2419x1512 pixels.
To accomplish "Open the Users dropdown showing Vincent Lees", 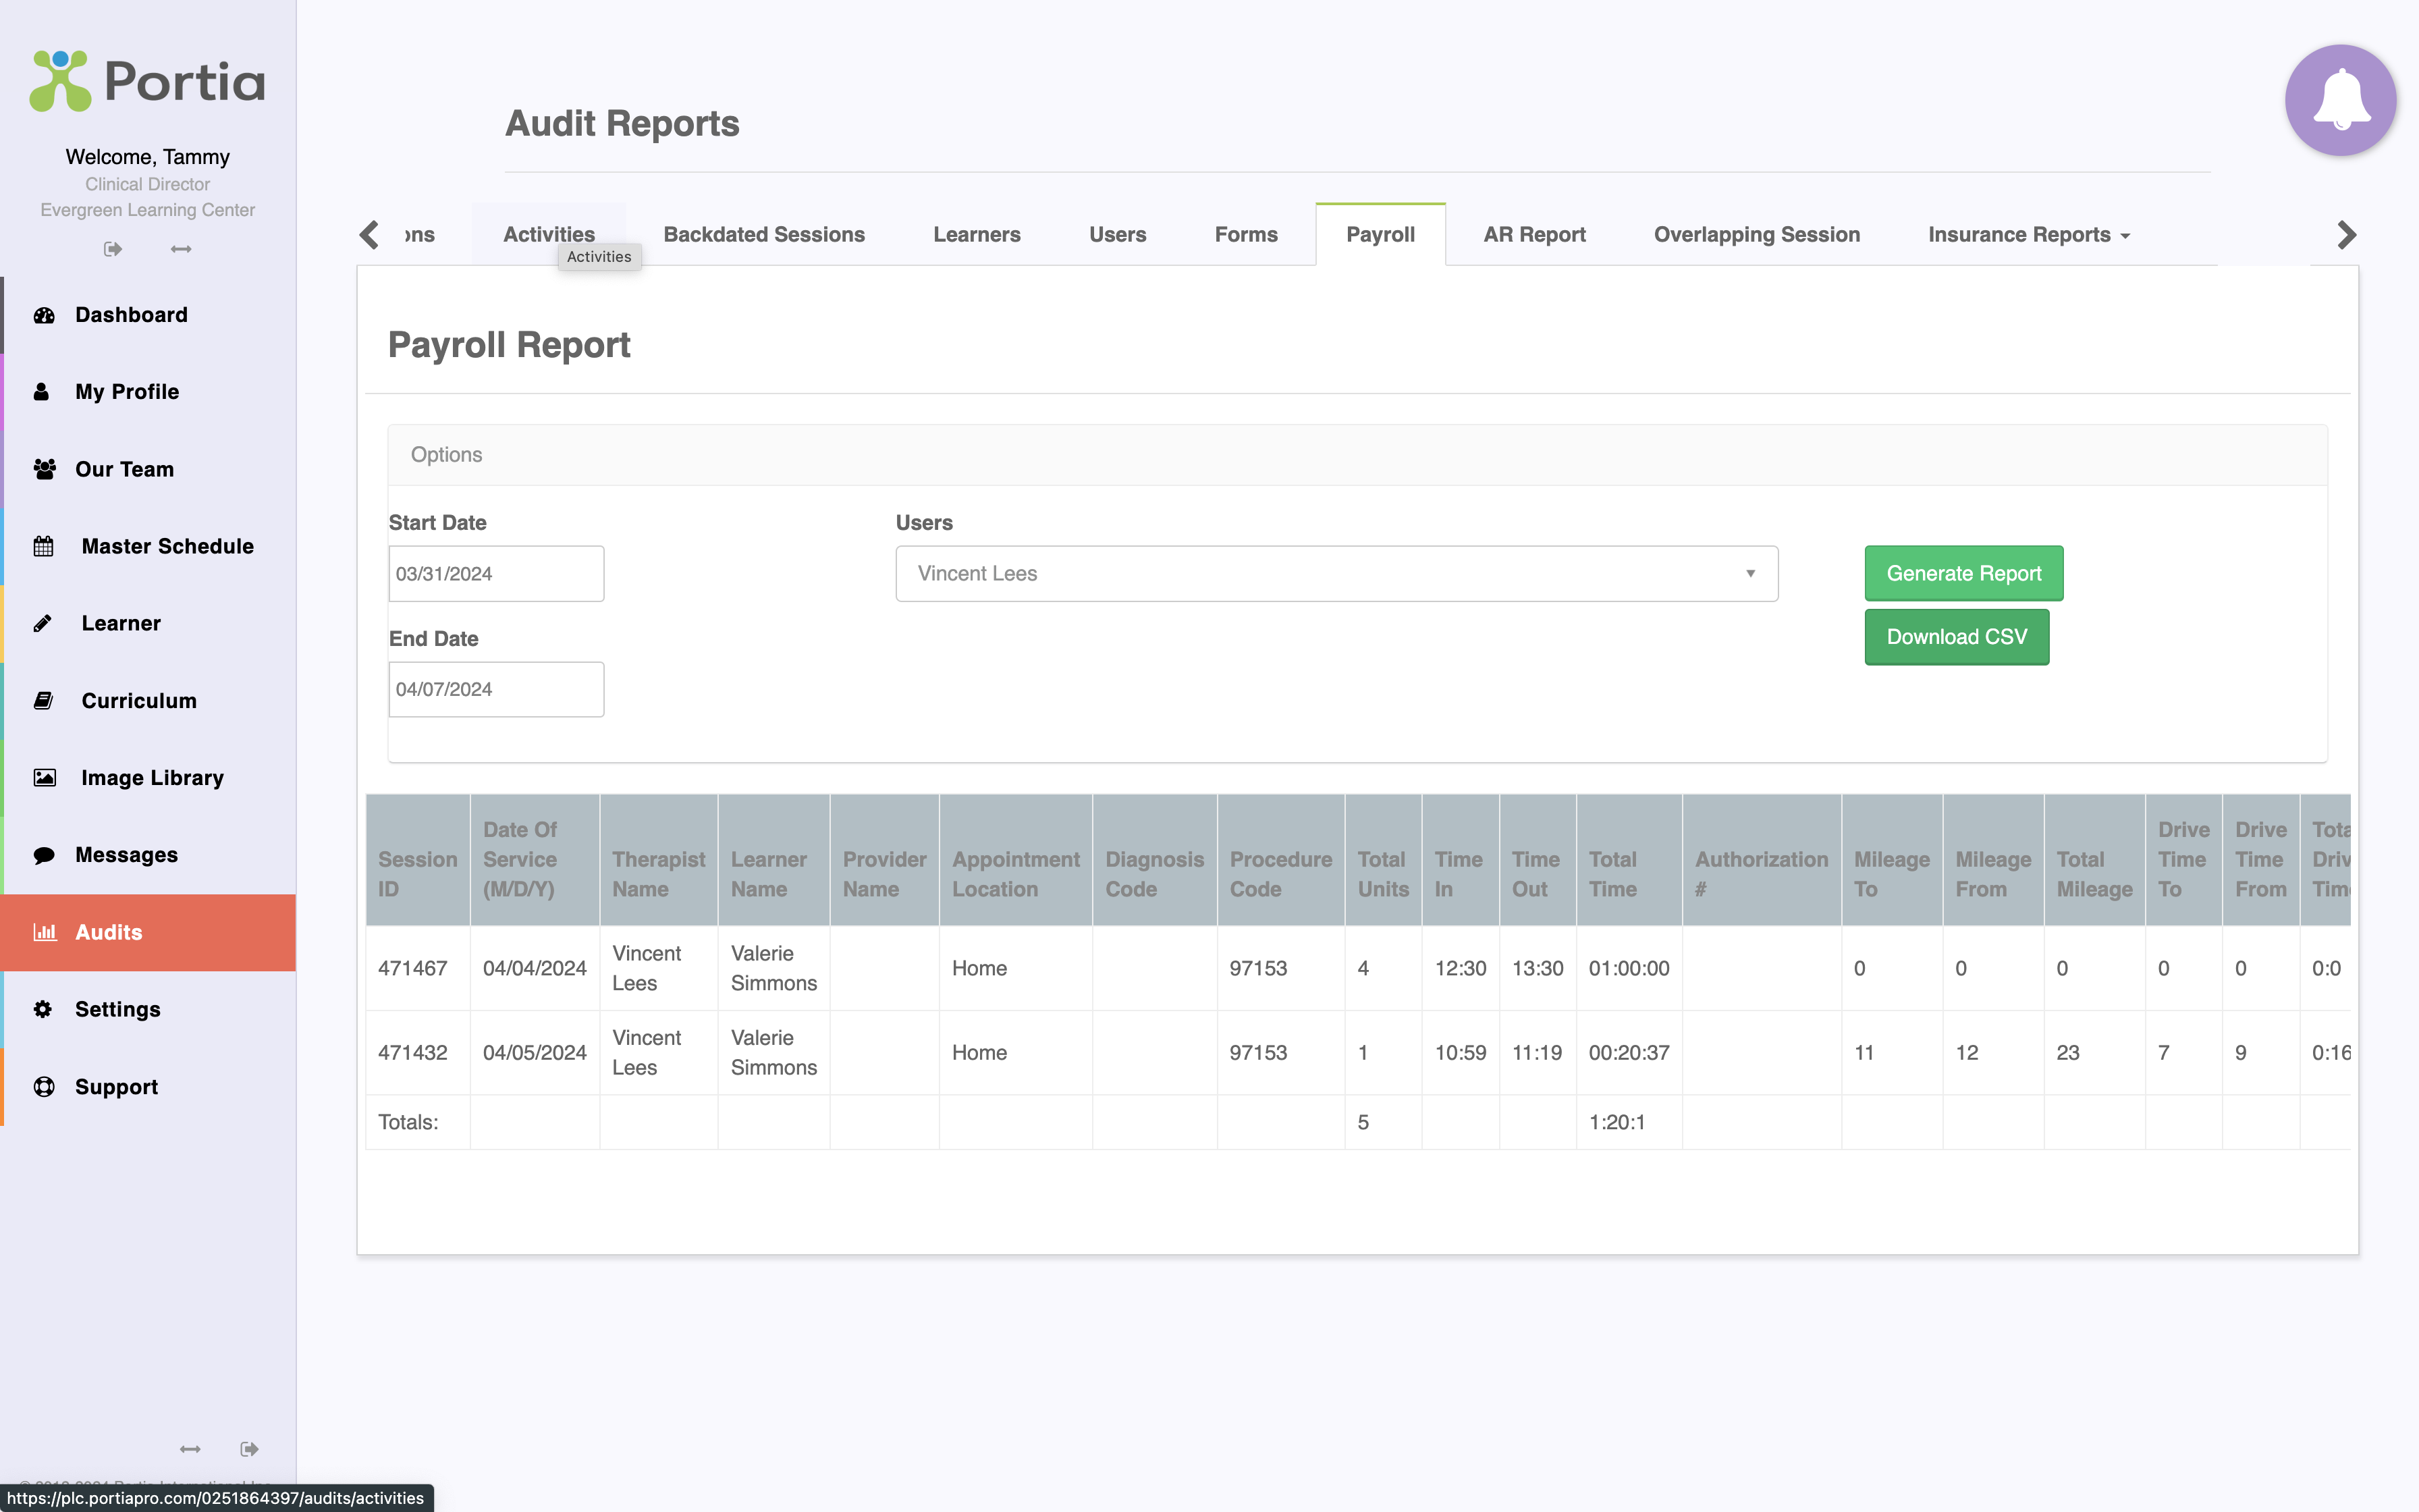I will [x=1336, y=574].
